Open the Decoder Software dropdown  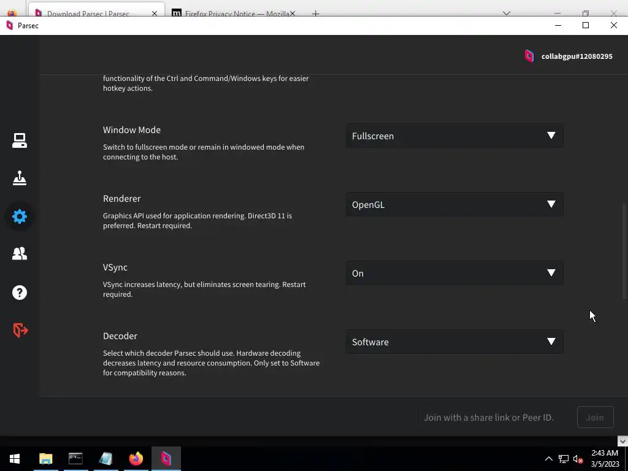(454, 342)
